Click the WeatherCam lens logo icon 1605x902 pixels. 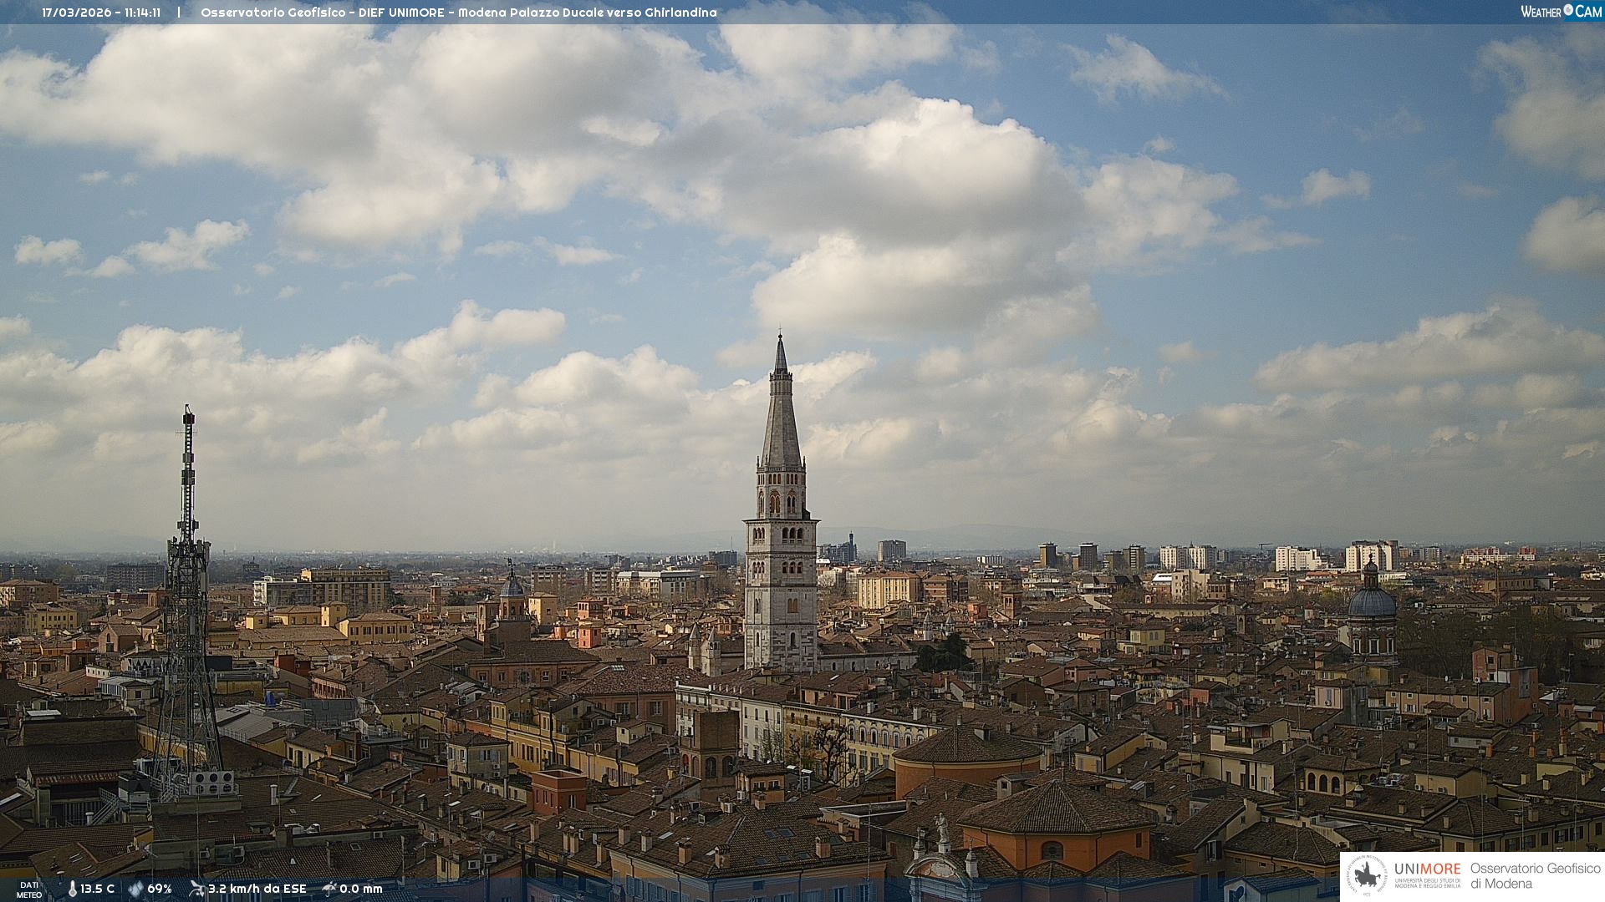click(x=1568, y=11)
